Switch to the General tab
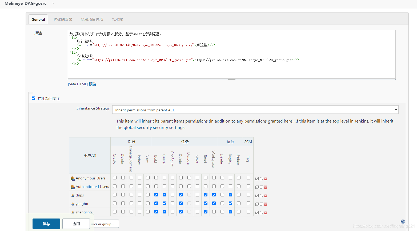This screenshot has height=231, width=417. pyautogui.click(x=38, y=19)
